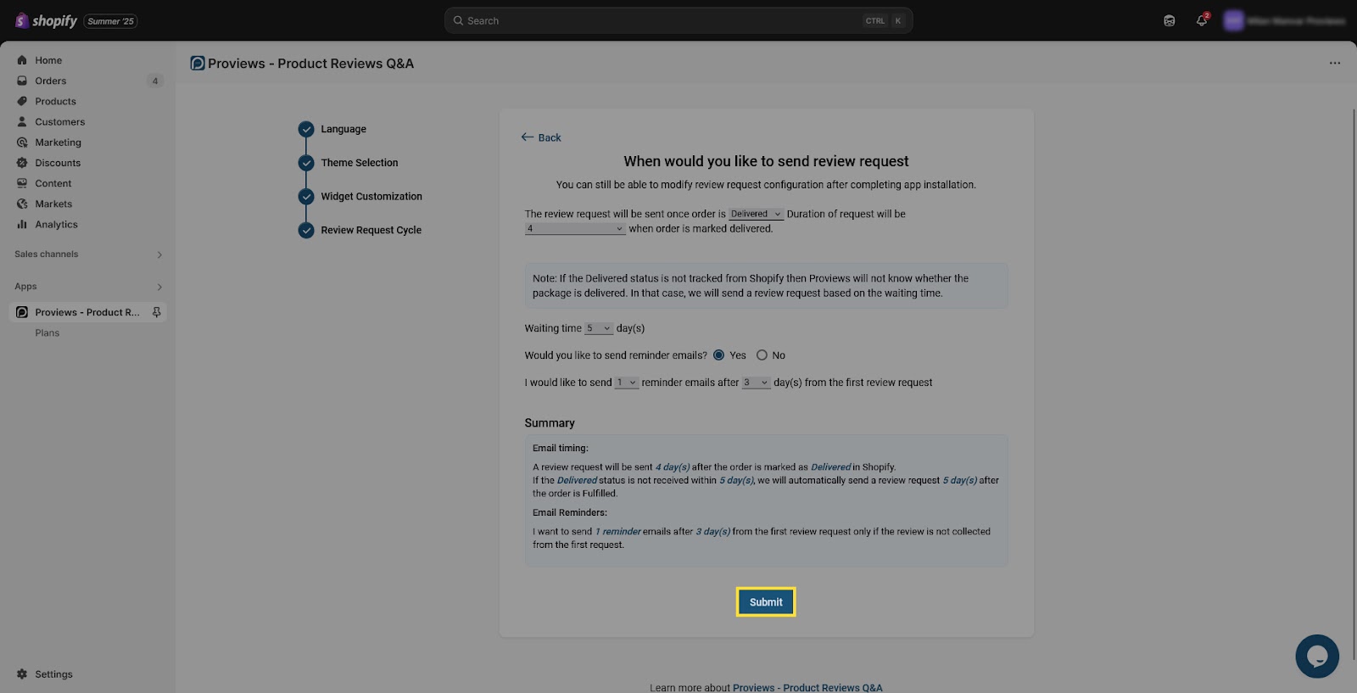The height and width of the screenshot is (693, 1357).
Task: Unpin the Proviews app pin icon
Action: click(157, 312)
